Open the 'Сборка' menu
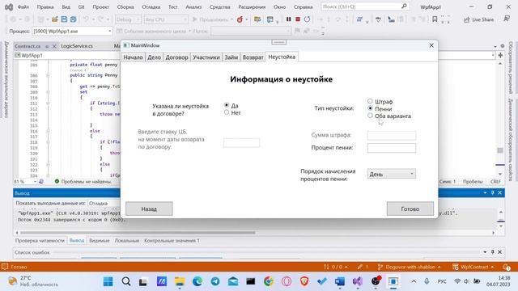 pos(125,6)
